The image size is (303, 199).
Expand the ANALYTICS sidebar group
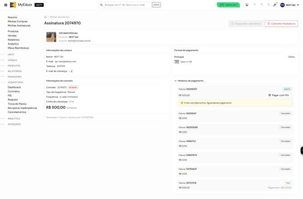(x=14, y=119)
